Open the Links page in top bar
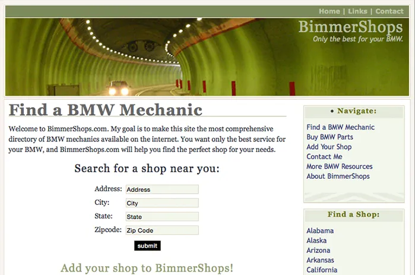415x275 pixels. 357,11
